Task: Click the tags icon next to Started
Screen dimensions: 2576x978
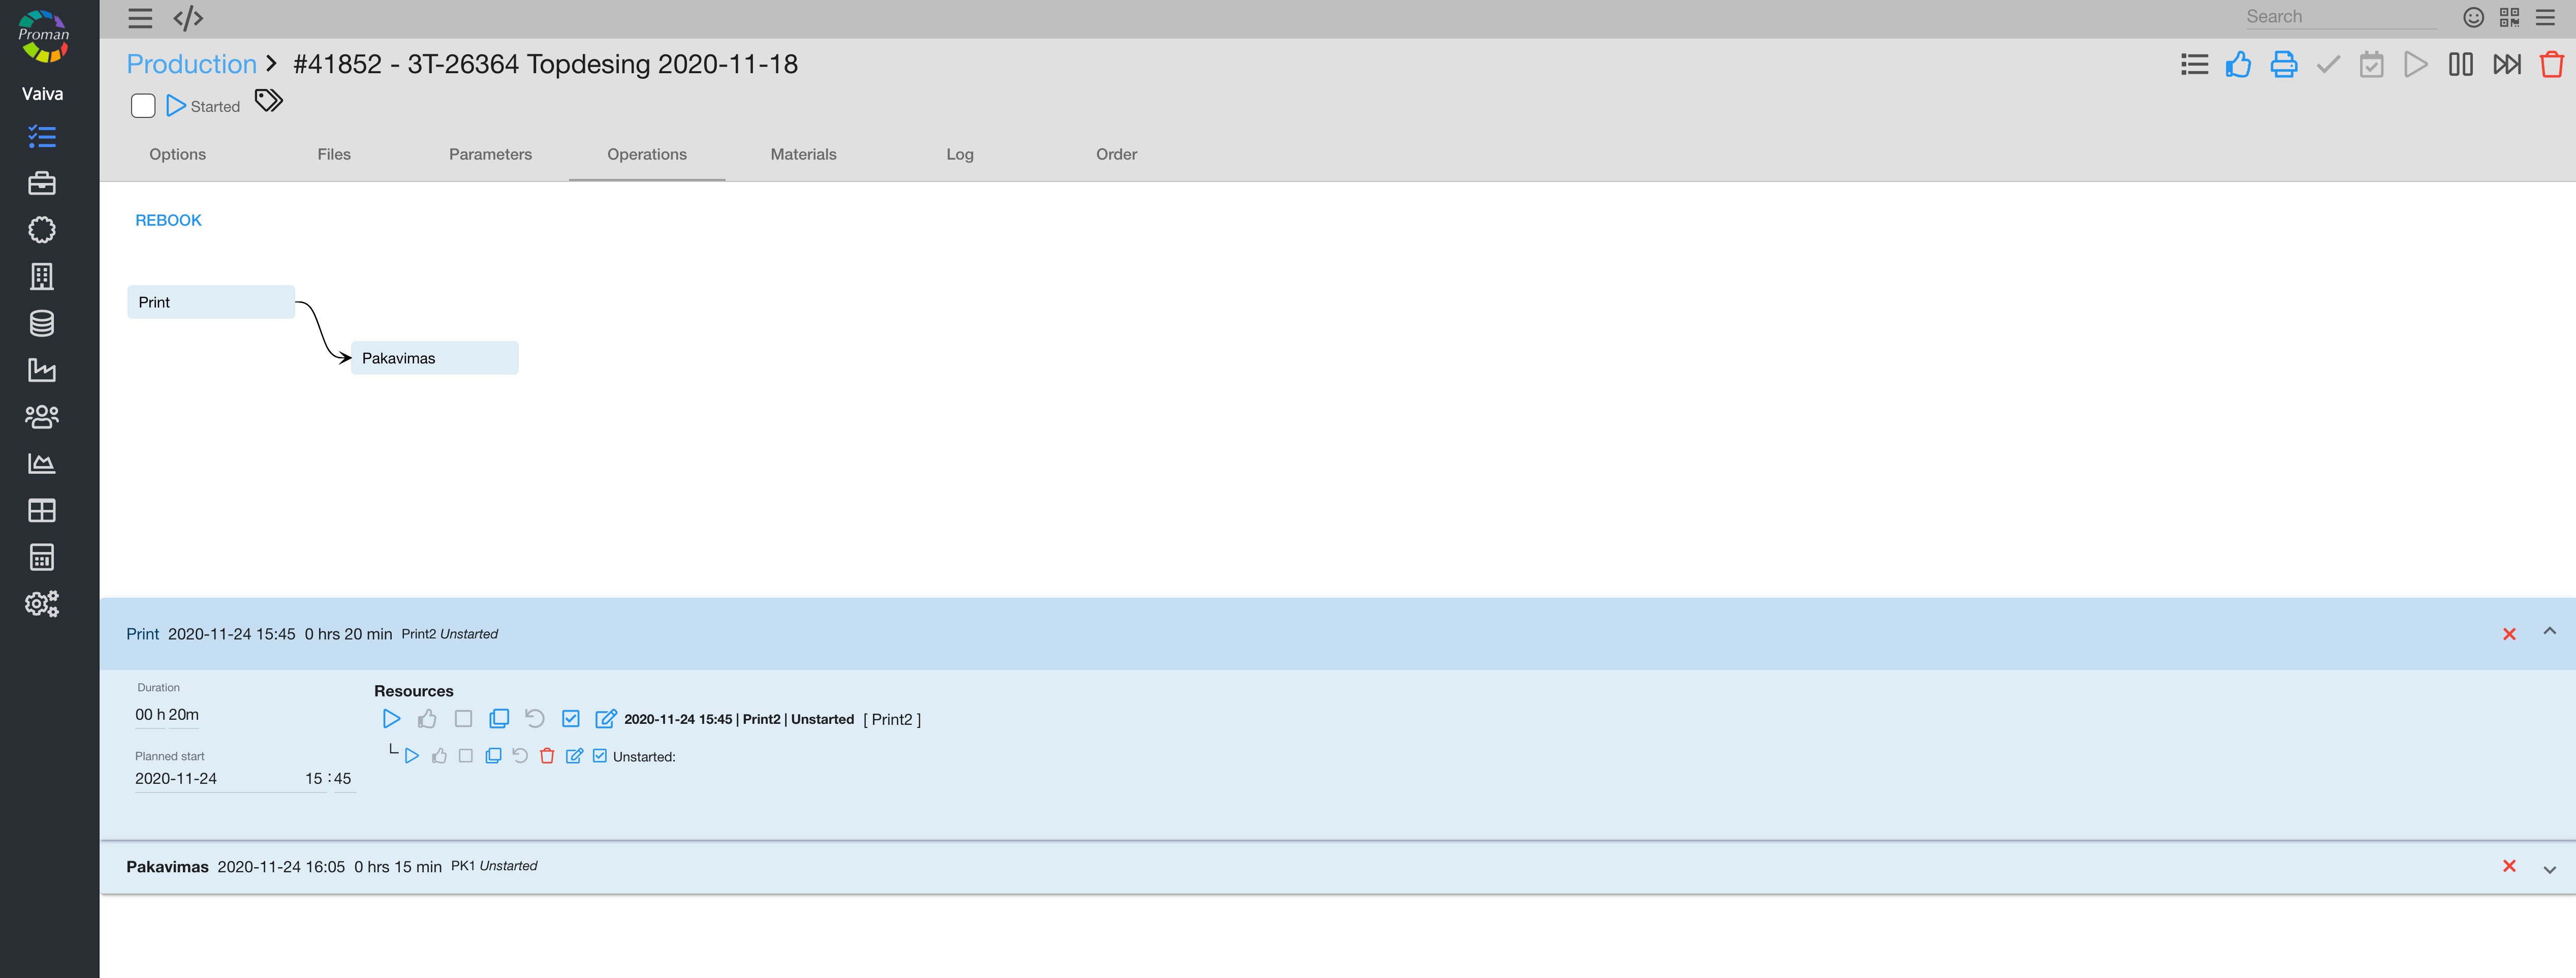Action: pyautogui.click(x=268, y=101)
